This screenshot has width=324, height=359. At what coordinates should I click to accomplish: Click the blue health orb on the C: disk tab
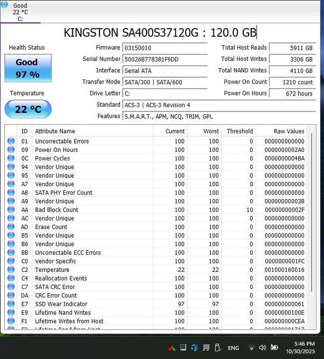click(4, 4)
